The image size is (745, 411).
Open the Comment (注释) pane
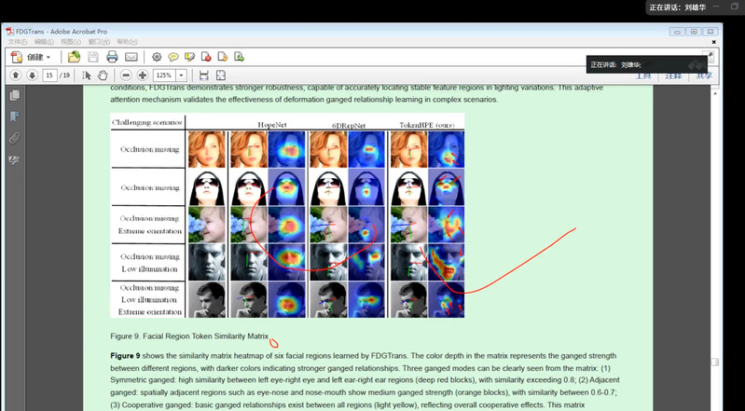coord(672,75)
